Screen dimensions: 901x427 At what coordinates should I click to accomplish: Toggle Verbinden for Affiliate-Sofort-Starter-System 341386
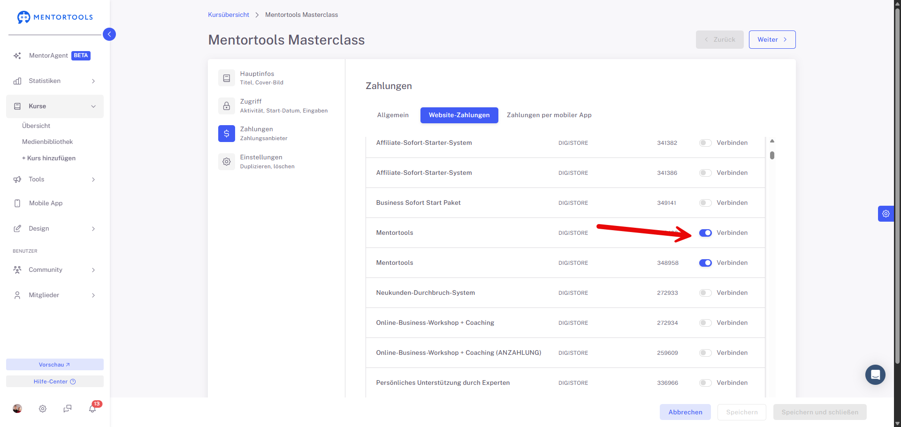click(x=705, y=173)
